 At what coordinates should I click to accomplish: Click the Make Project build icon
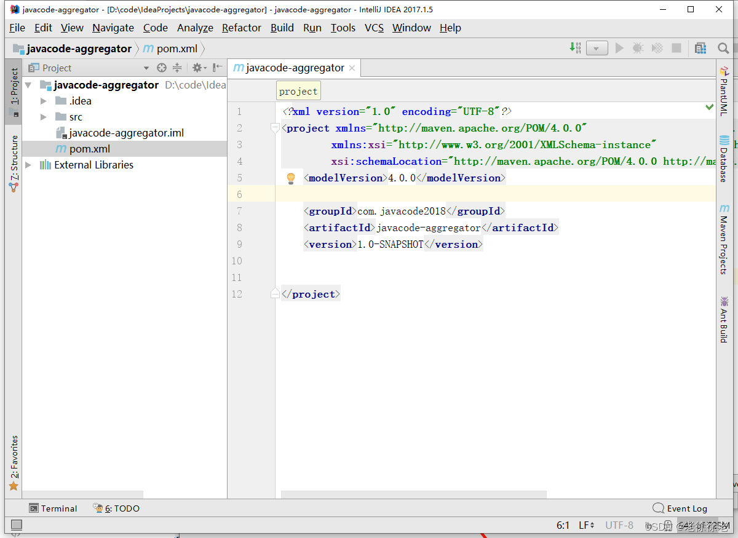[576, 48]
